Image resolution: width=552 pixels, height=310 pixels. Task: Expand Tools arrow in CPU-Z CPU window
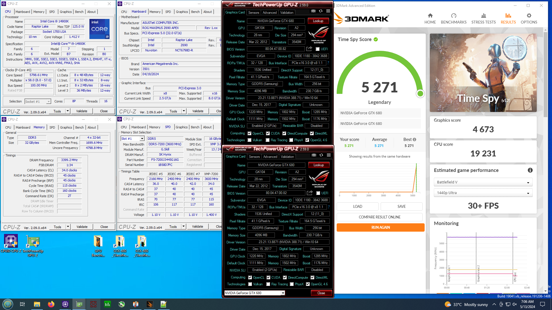(x=68, y=111)
